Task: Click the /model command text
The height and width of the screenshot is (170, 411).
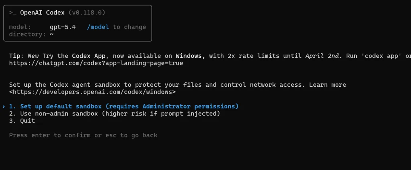Action: click(98, 27)
